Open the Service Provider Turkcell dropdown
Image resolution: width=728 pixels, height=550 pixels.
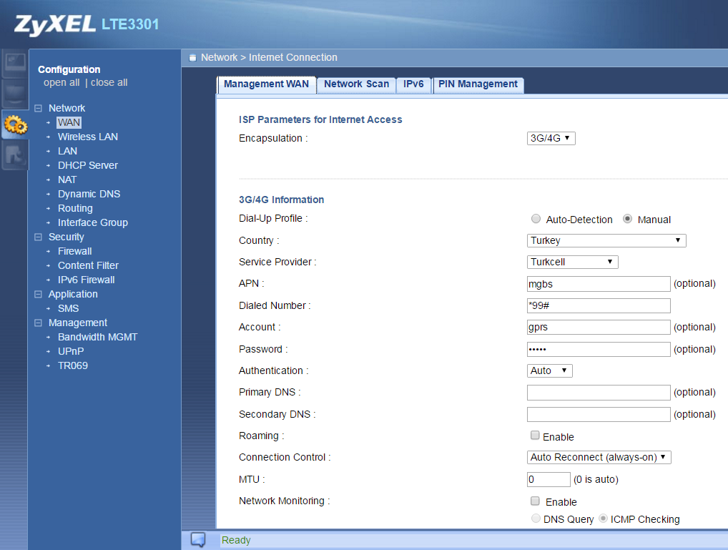tap(573, 262)
